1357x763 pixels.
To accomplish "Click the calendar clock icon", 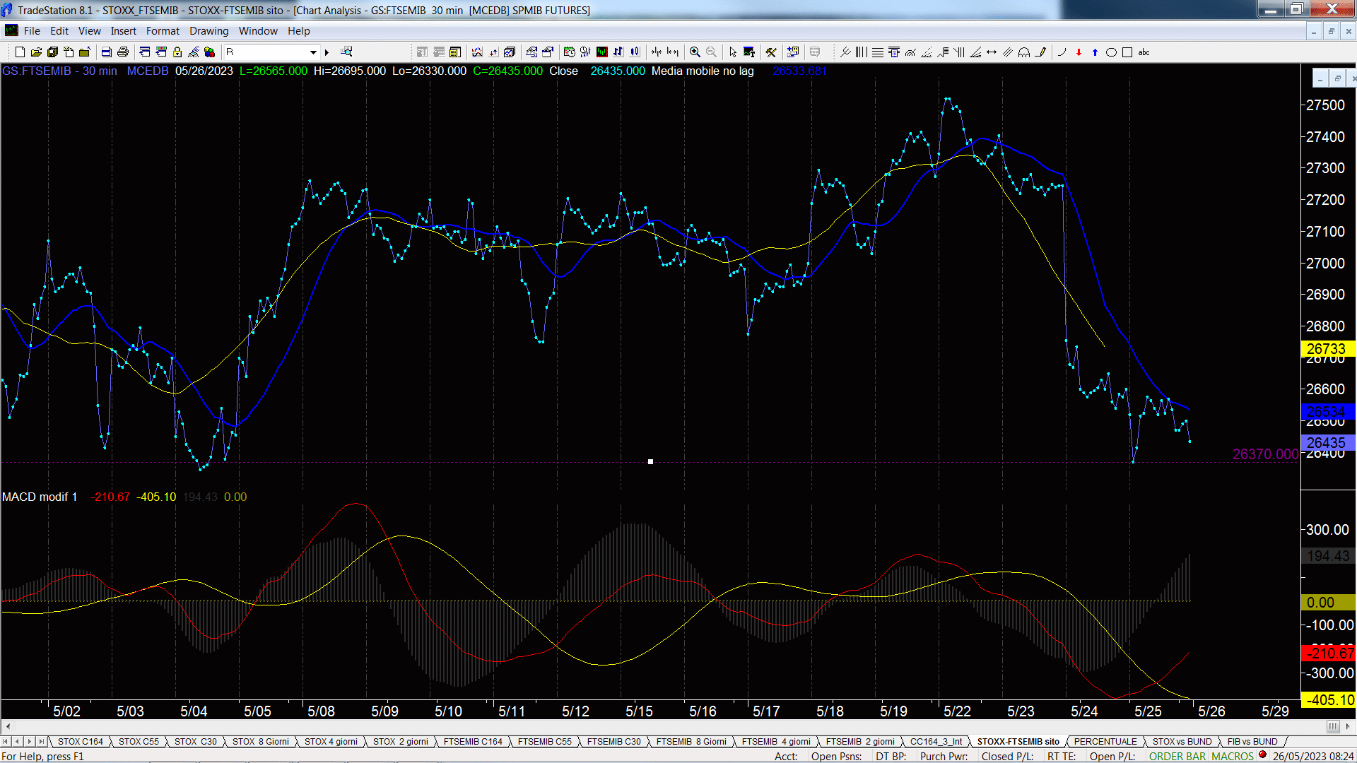I will [x=569, y=52].
